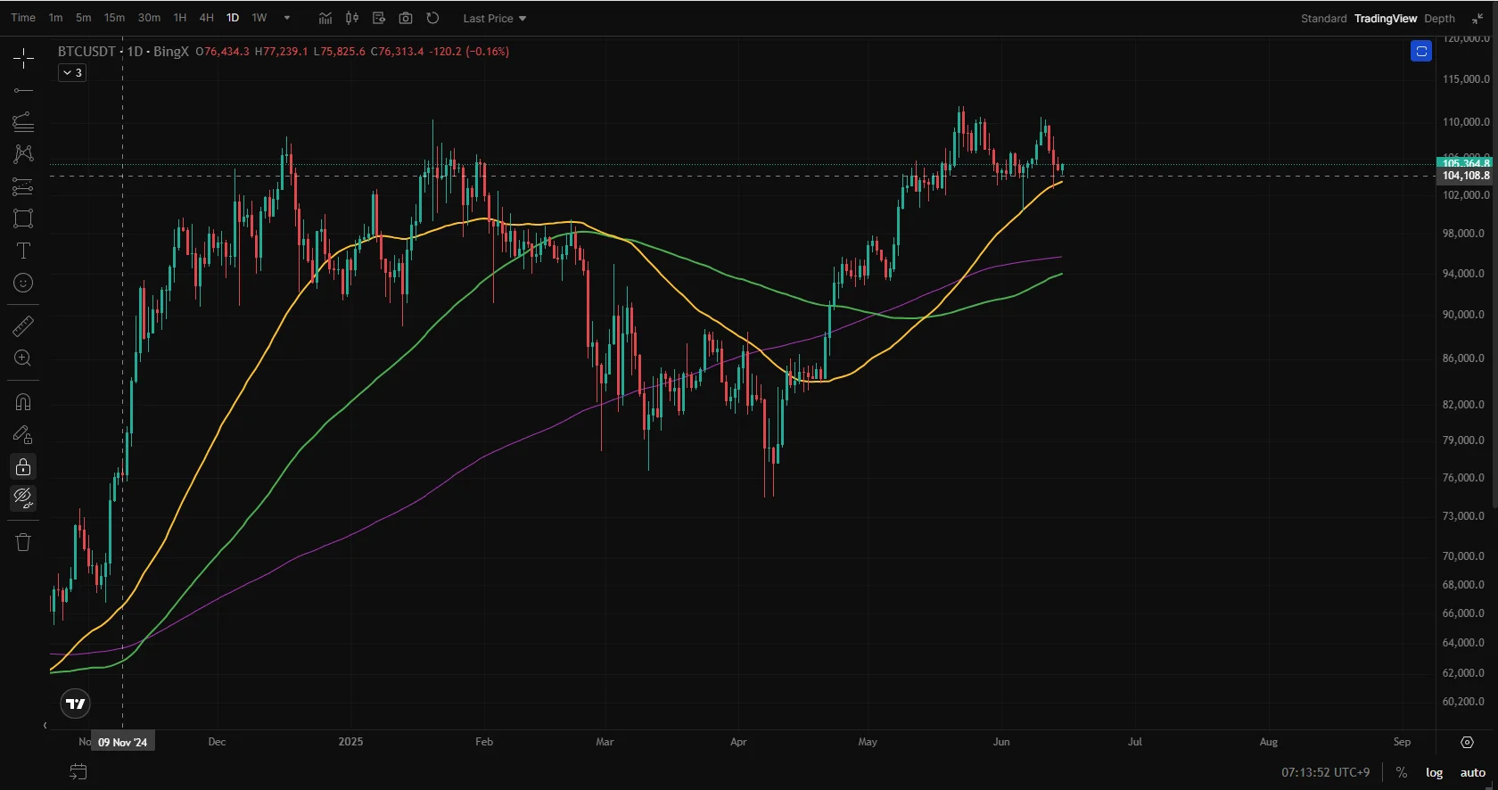Open chart settings gear icon
Screen dimensions: 1498x790
tap(1467, 742)
